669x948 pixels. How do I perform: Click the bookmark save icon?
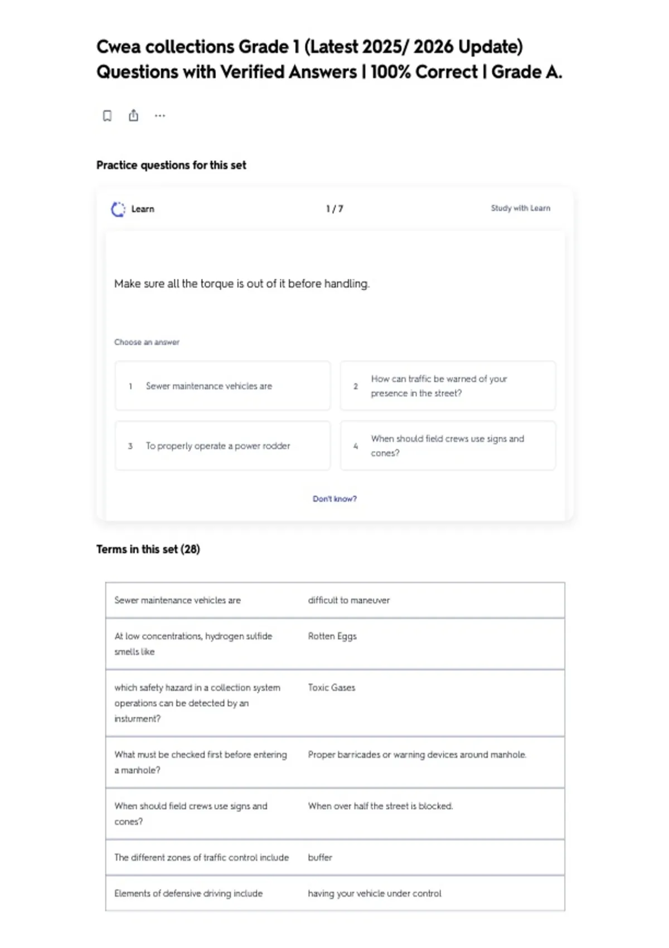pos(107,115)
